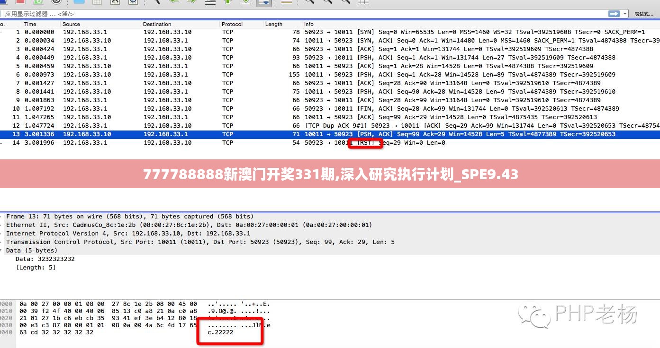Click the go to last packet icon

click(x=246, y=2)
